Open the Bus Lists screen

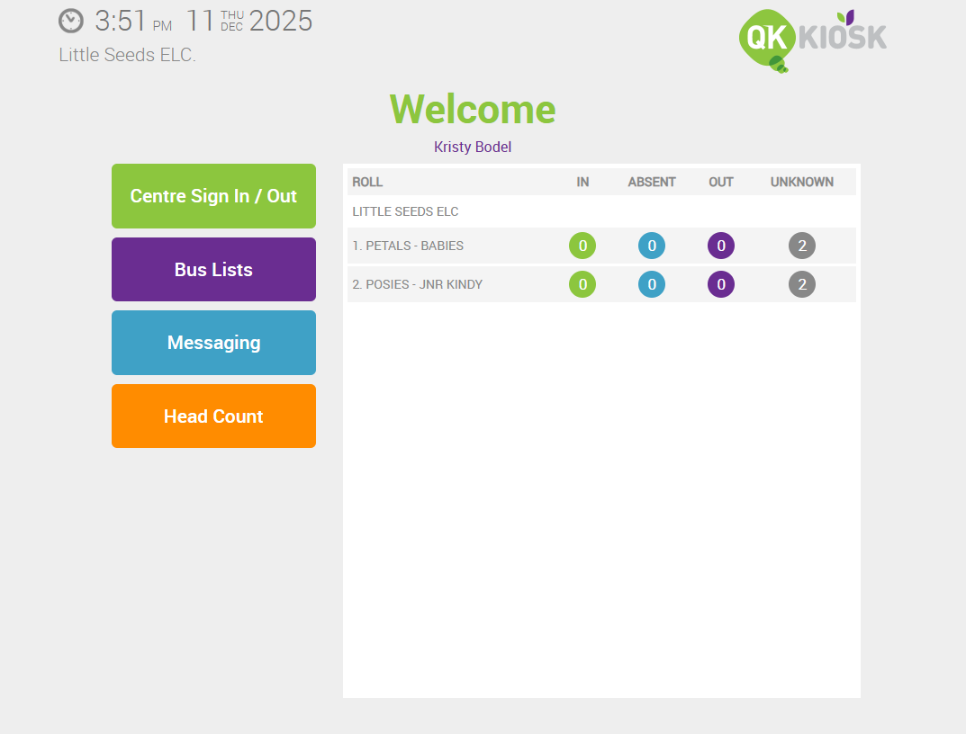pos(213,269)
